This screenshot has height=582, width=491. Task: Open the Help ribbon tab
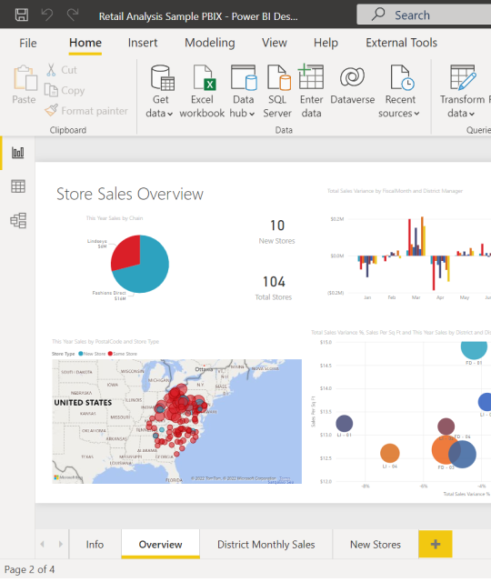click(326, 43)
